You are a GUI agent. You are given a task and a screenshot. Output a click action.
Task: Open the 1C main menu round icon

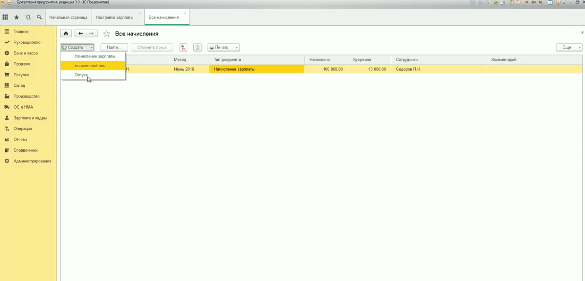point(3,2)
